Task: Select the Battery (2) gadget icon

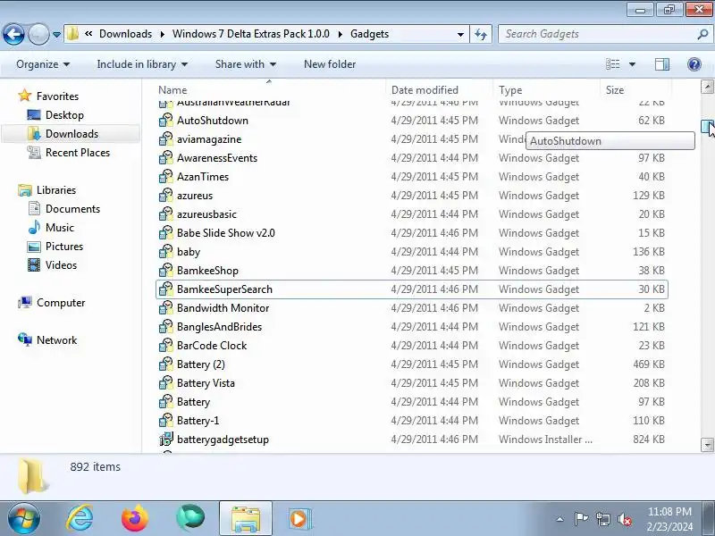Action: click(166, 364)
